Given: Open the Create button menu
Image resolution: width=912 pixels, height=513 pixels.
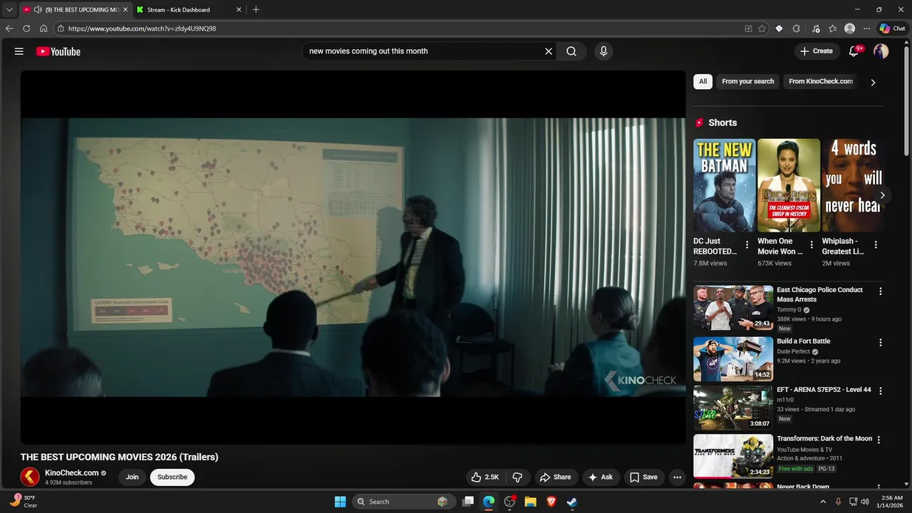Looking at the screenshot, I should [x=817, y=51].
